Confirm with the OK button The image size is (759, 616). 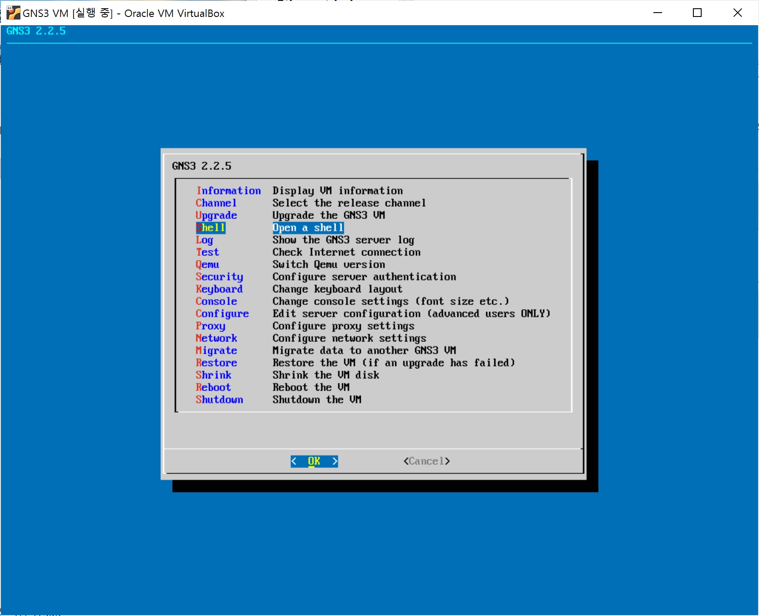[x=314, y=461]
